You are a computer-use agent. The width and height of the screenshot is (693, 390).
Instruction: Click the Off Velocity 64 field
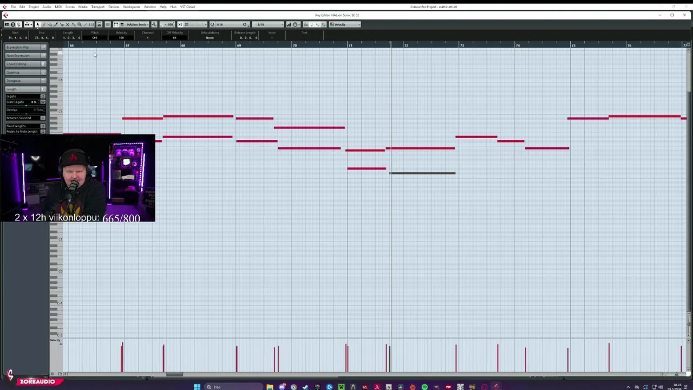pyautogui.click(x=174, y=37)
